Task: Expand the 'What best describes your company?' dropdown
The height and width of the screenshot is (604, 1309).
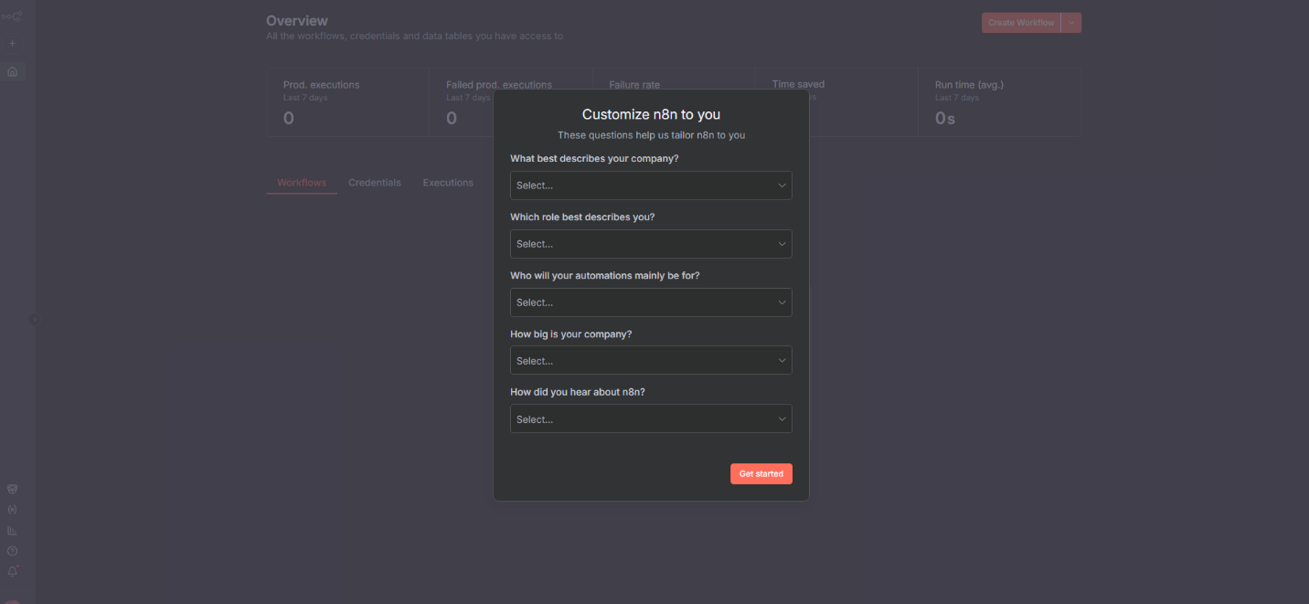Action: point(650,185)
